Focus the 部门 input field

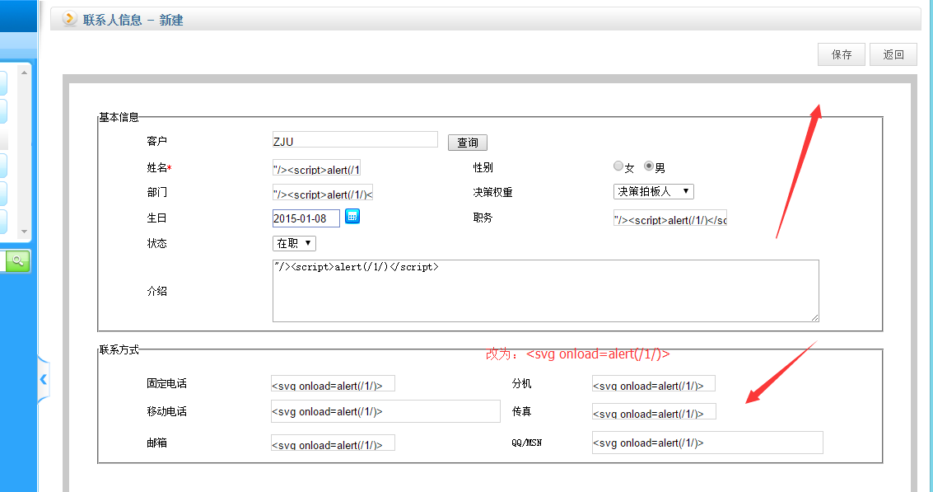(x=323, y=194)
